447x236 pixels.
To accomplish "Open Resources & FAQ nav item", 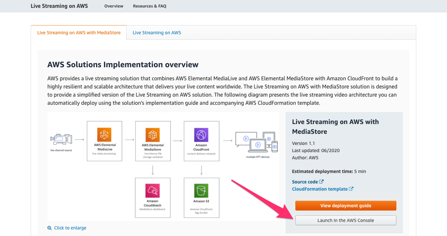I will (150, 6).
